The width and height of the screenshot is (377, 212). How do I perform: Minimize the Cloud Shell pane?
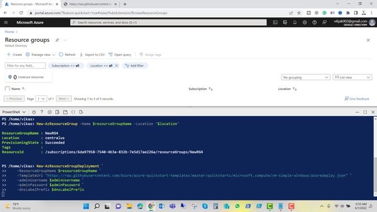[x=357, y=112]
